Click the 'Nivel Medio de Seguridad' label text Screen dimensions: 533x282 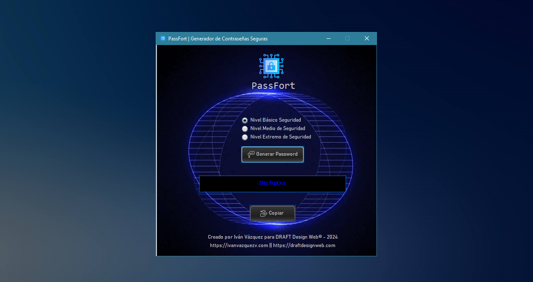[278, 129]
